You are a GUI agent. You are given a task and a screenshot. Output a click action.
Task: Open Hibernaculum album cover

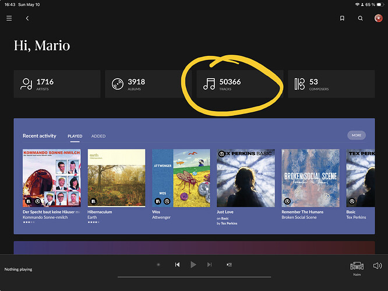point(117,178)
